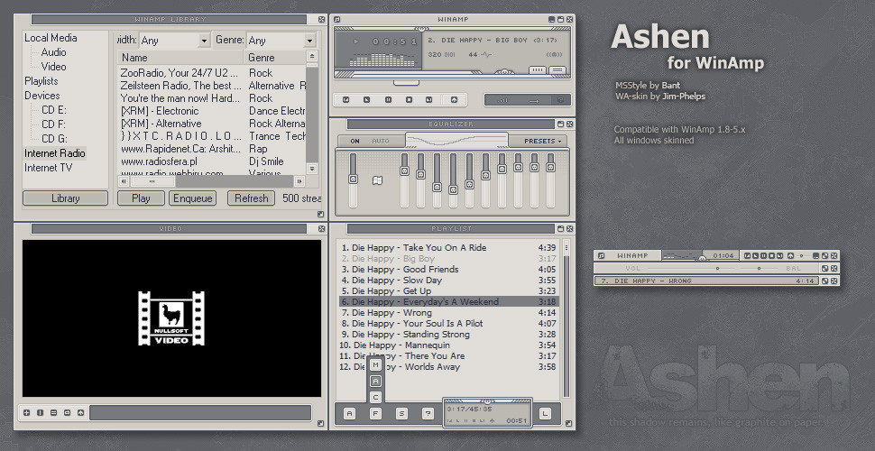Screen dimensions: 875x451
Task: Click the playlist 'L' list button
Action: pyautogui.click(x=545, y=414)
